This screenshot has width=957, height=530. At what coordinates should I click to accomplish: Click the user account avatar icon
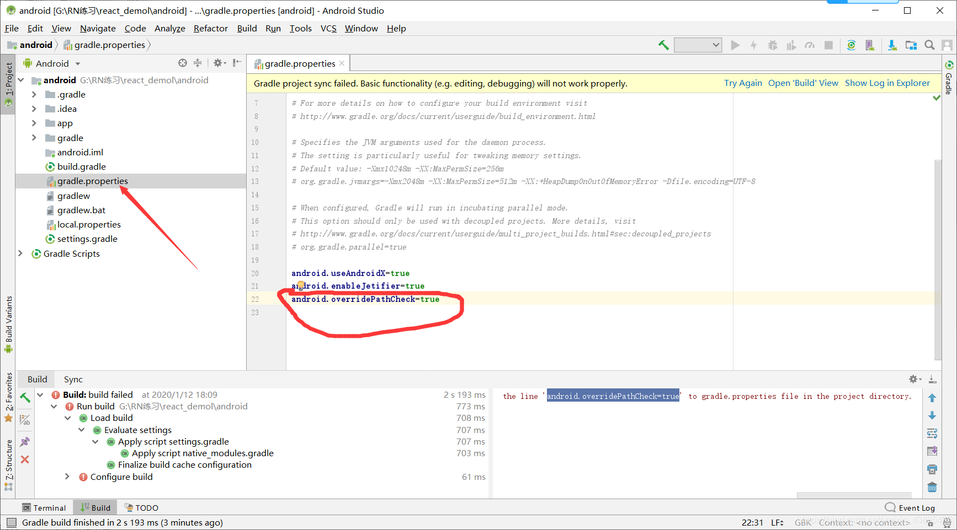tap(947, 45)
